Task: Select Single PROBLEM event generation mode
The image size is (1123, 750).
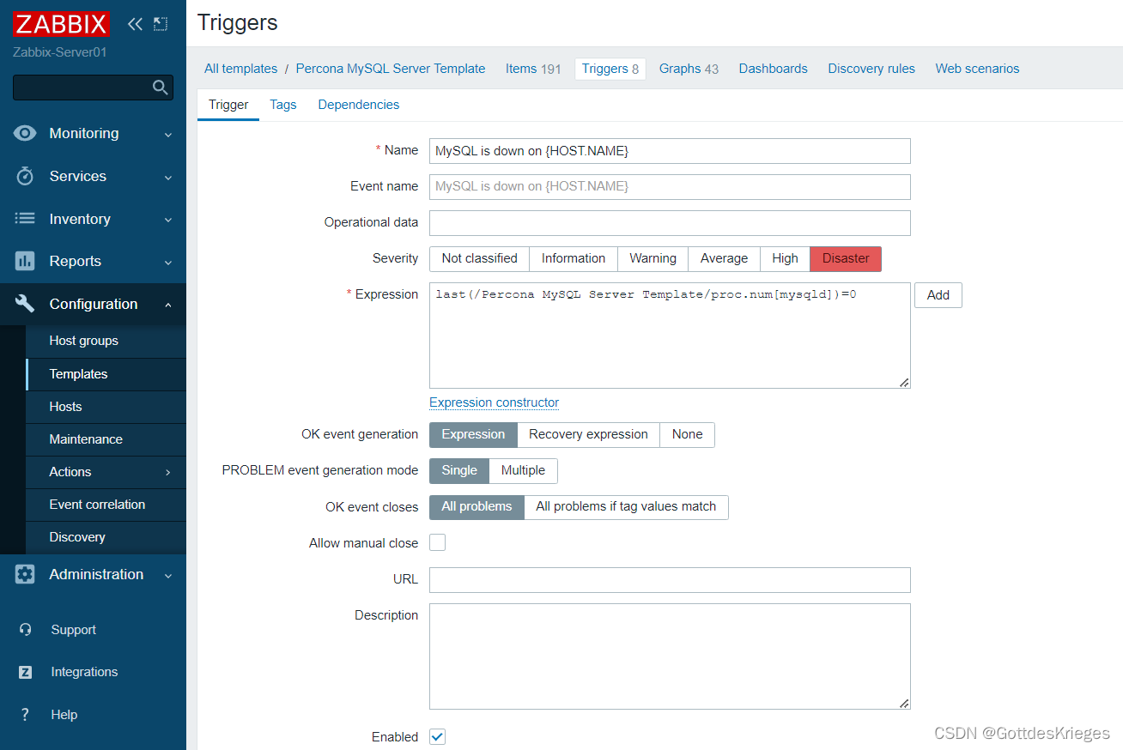Action: [459, 471]
